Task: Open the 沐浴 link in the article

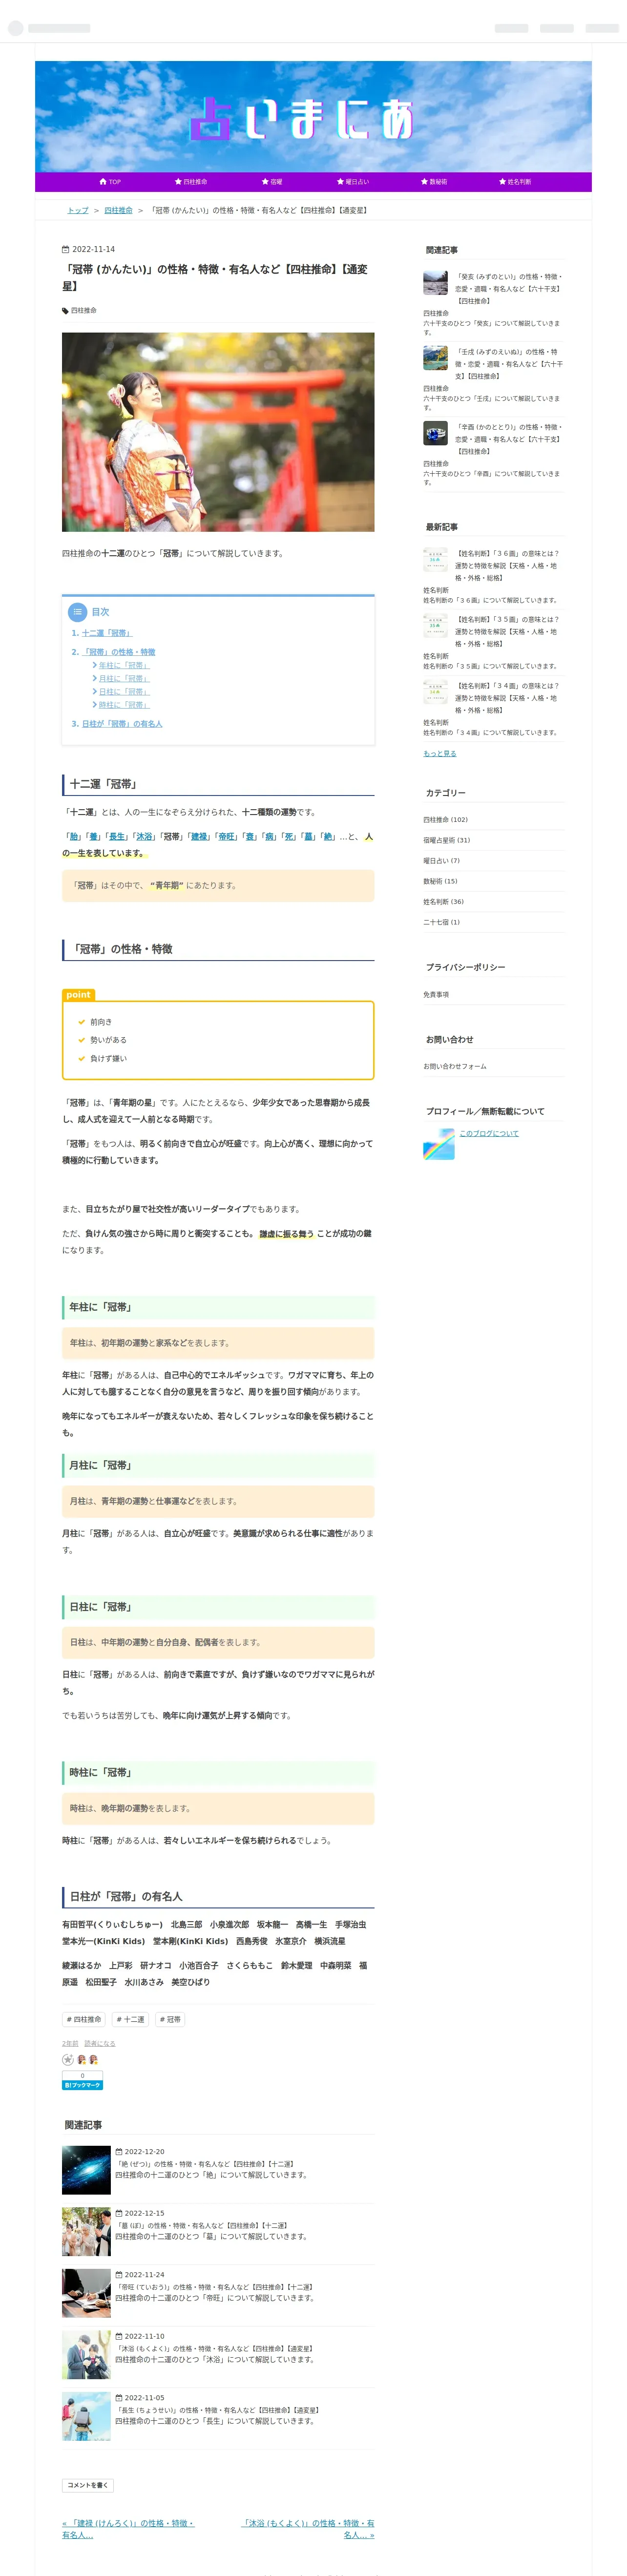Action: click(x=145, y=837)
